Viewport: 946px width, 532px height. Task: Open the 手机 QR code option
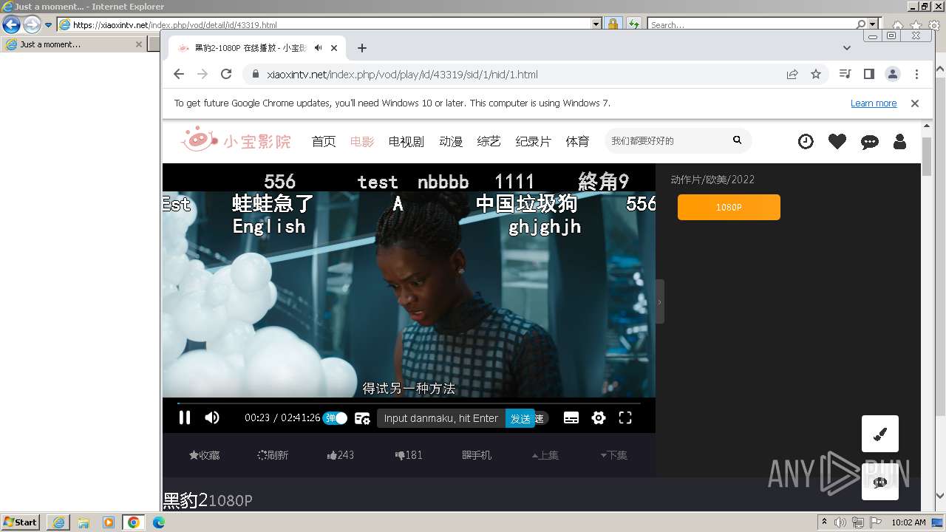[477, 455]
